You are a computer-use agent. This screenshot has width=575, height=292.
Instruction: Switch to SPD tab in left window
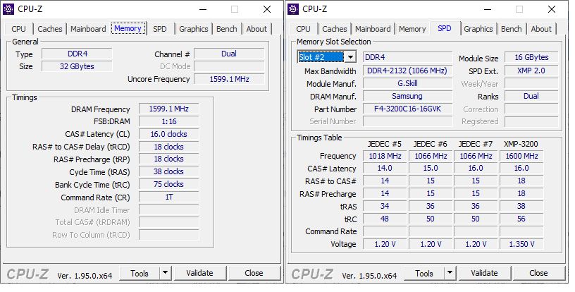159,29
